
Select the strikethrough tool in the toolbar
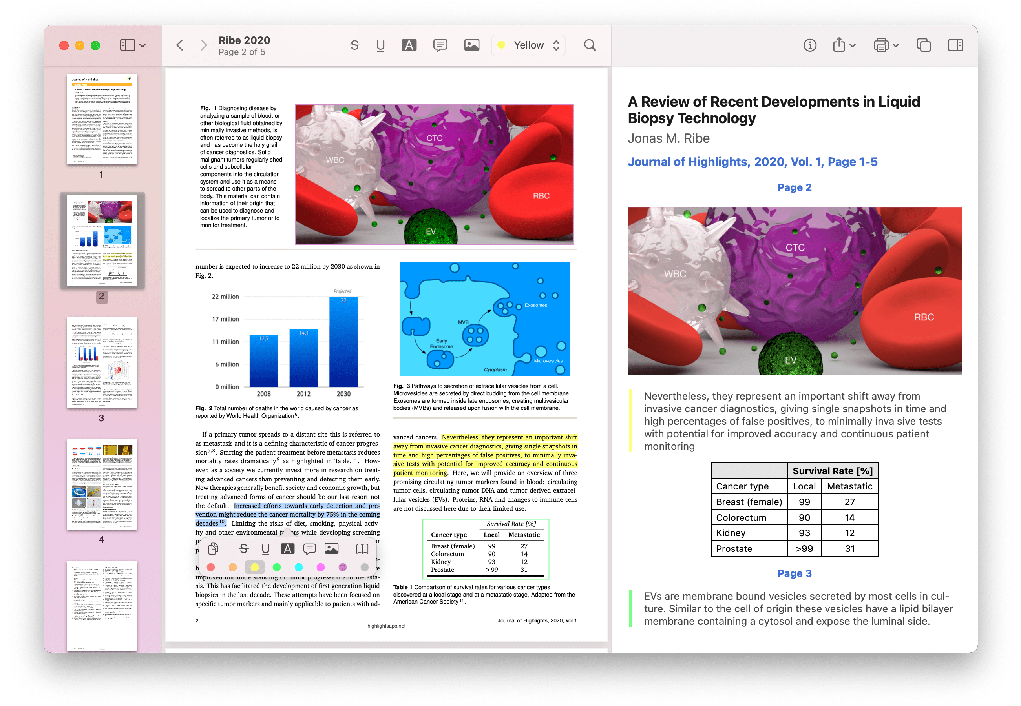coord(354,45)
